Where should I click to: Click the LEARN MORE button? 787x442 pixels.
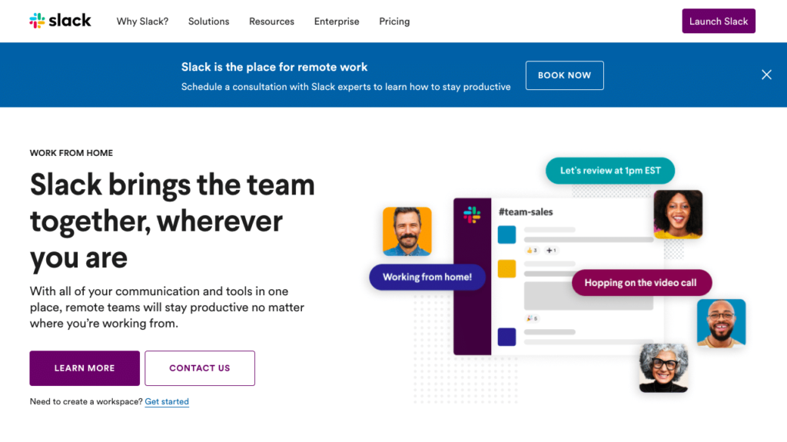[x=85, y=368]
